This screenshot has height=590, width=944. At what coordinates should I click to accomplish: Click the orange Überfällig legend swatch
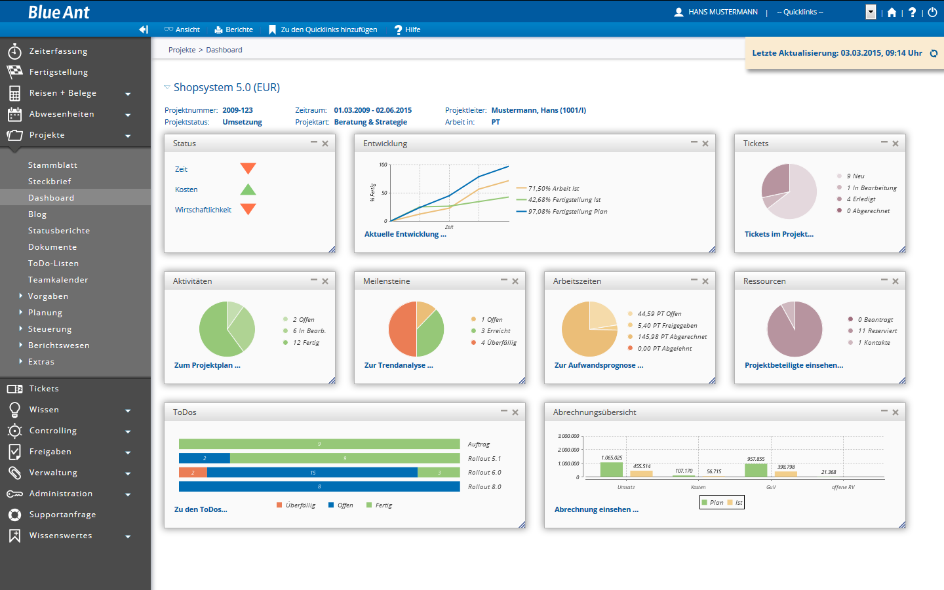coord(279,505)
